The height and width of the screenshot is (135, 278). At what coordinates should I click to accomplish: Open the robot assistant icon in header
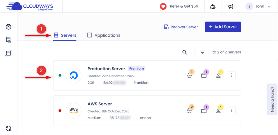click(212, 6)
